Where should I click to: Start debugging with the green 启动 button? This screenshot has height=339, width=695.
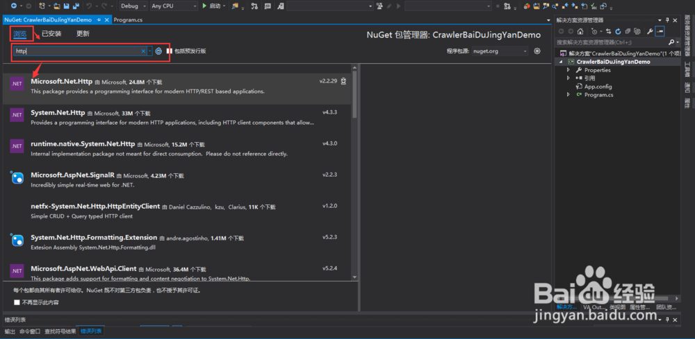coord(211,6)
